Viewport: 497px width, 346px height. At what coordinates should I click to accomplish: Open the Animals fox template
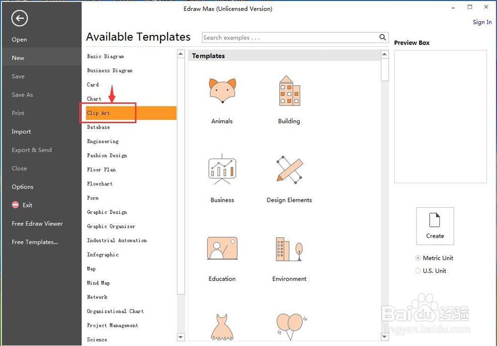point(222,90)
